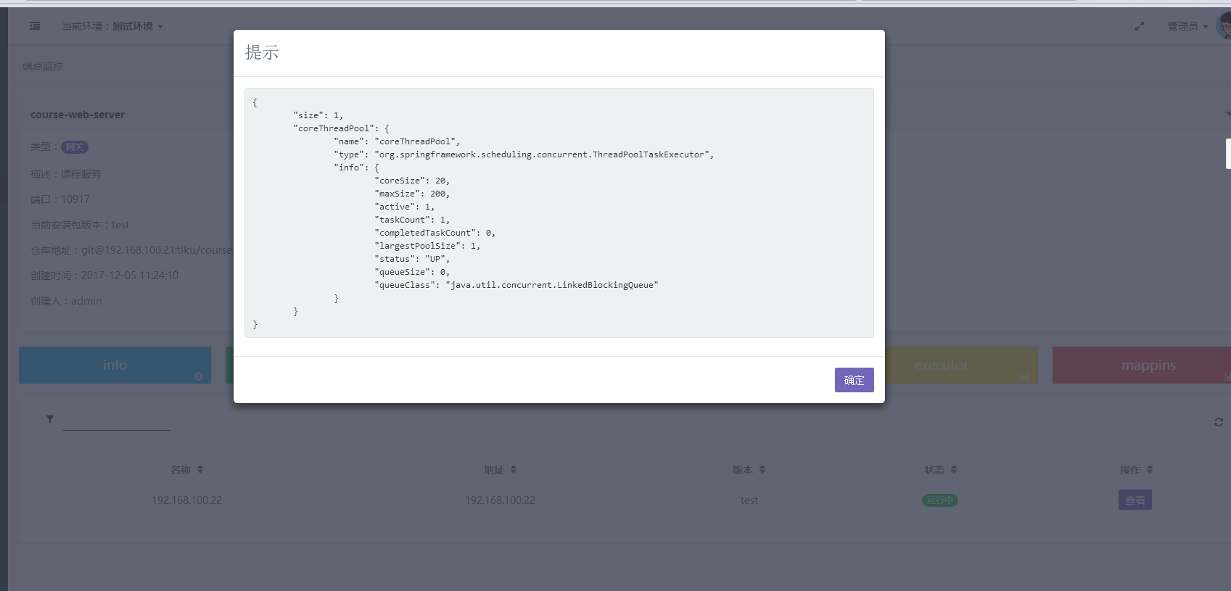
Task: Click the 确定 confirm button
Action: coord(854,380)
